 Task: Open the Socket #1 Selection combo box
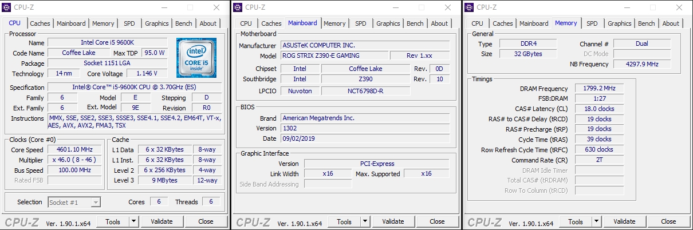(x=74, y=202)
